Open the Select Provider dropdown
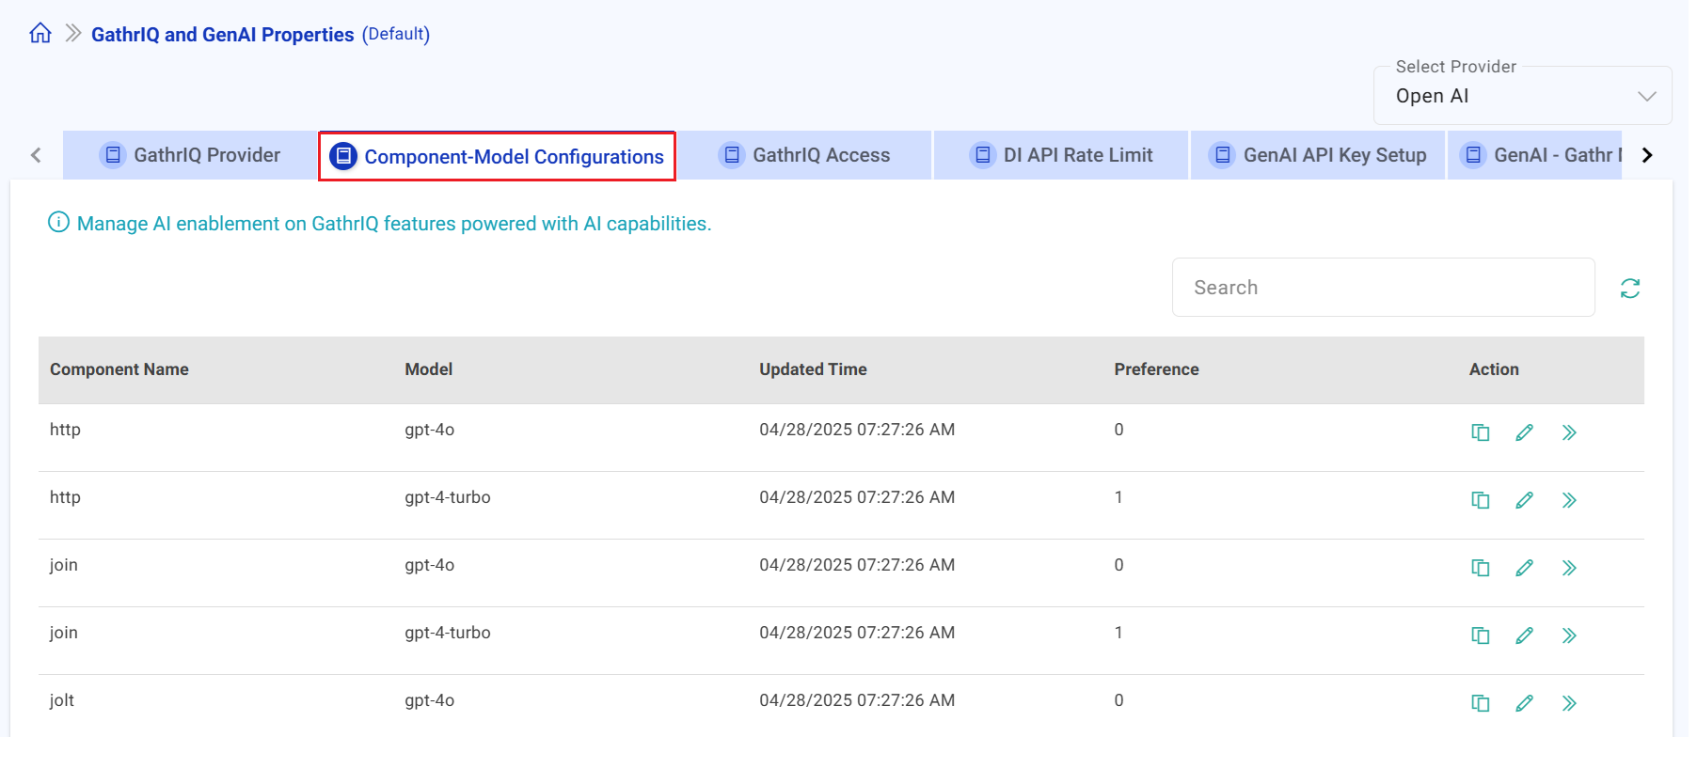 [1522, 96]
